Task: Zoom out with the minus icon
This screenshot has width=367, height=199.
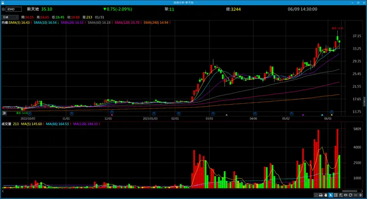Action: coord(356,195)
